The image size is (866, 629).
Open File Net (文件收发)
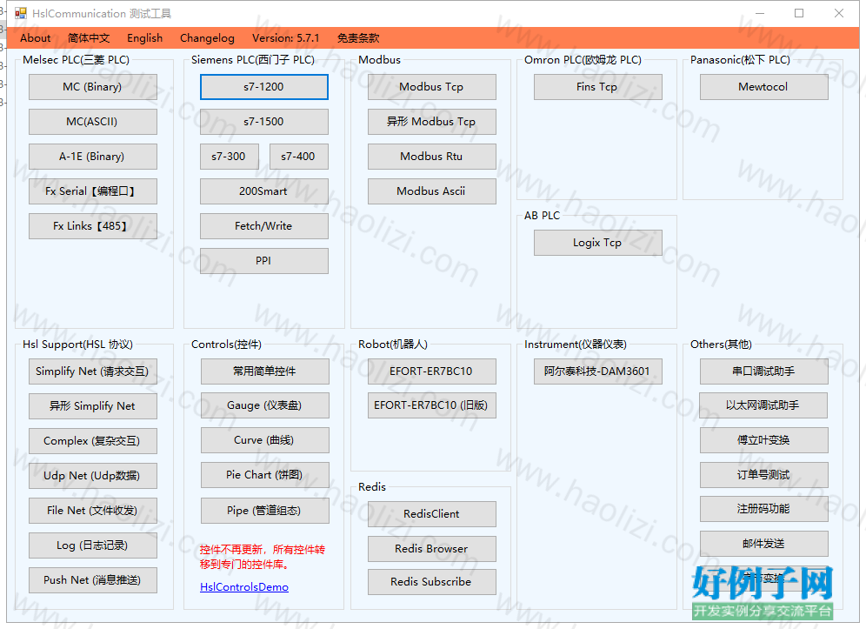coord(93,511)
